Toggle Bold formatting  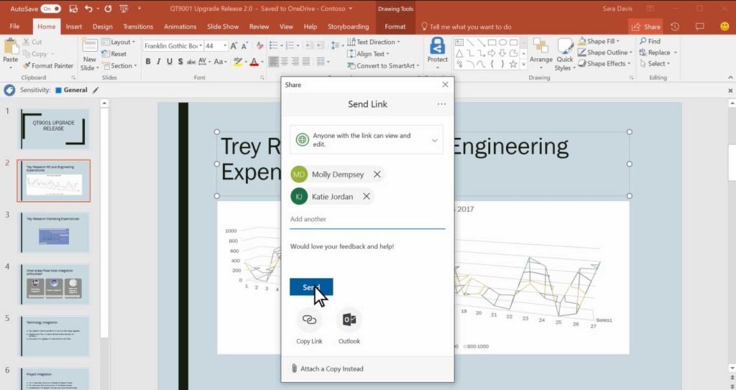[148, 62]
